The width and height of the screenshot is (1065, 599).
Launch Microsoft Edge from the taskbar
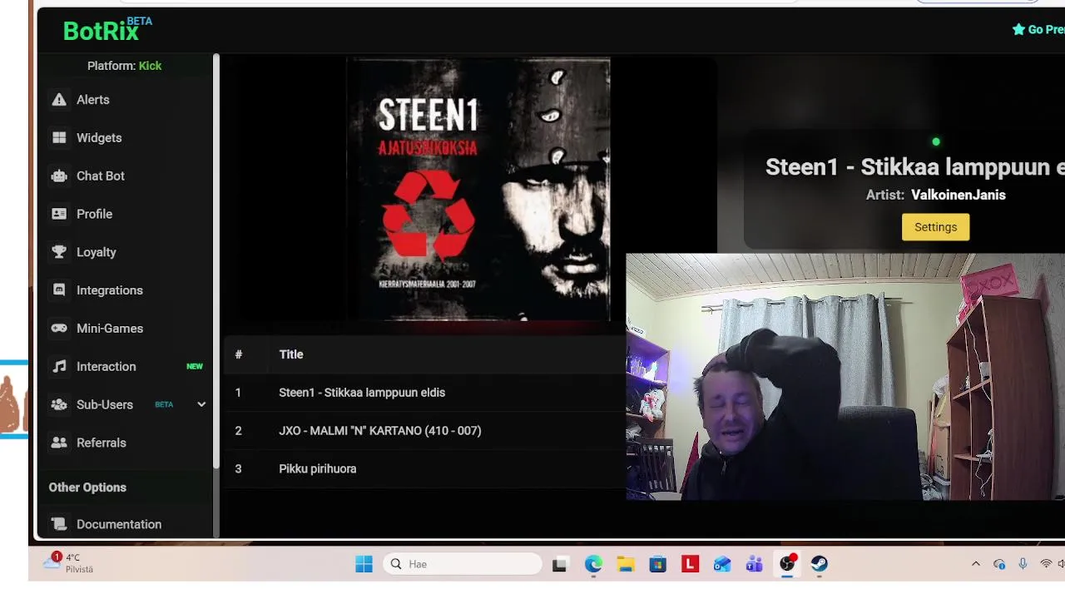coord(593,565)
